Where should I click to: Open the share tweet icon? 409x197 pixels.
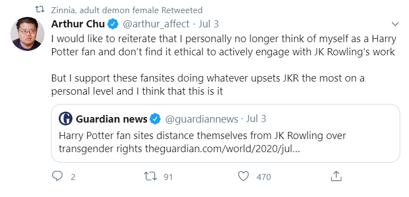[336, 176]
